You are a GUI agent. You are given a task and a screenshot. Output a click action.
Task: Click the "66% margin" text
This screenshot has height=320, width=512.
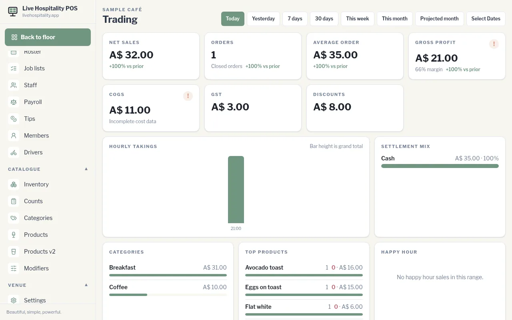(x=429, y=70)
